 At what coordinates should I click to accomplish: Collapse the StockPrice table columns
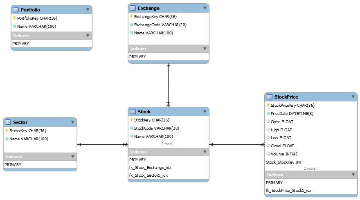click(353, 97)
